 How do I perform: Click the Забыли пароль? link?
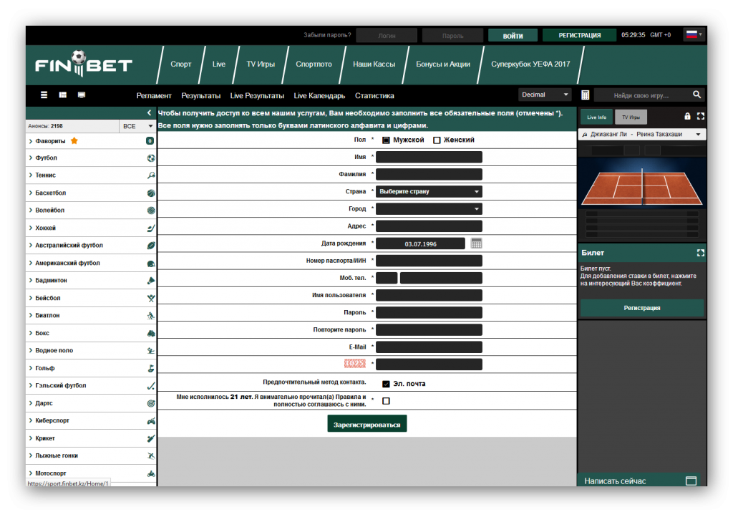[x=327, y=35]
